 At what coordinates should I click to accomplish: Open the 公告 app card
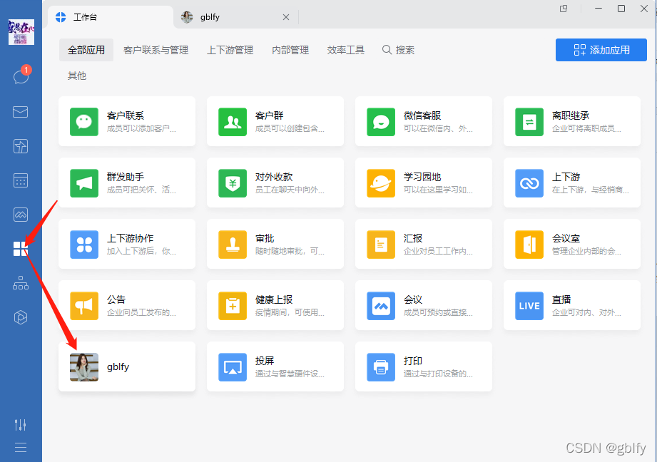pyautogui.click(x=127, y=305)
